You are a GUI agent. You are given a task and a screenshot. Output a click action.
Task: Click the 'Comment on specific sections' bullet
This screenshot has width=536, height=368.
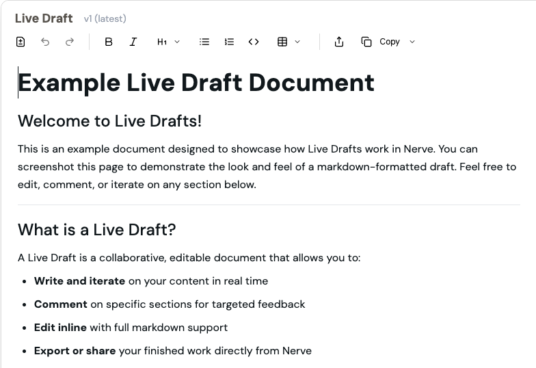click(170, 304)
